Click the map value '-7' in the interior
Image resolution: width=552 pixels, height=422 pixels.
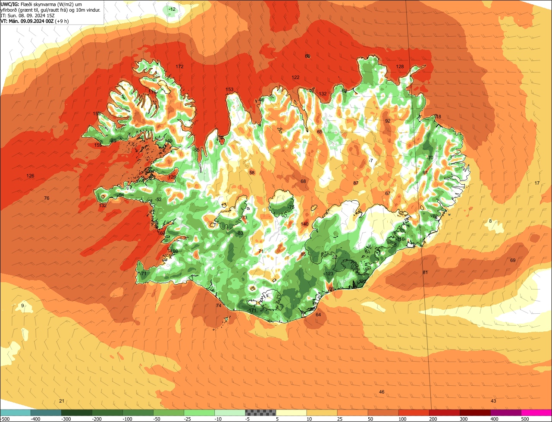coord(371,161)
